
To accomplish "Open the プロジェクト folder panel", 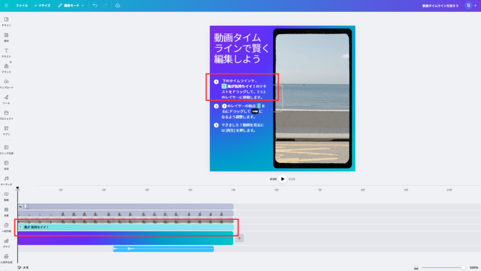I will click(7, 114).
